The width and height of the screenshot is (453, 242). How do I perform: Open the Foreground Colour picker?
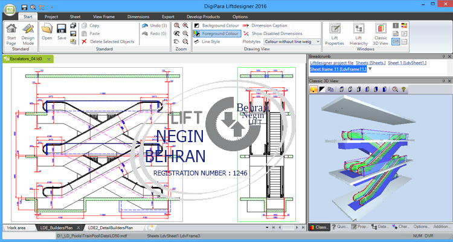(x=217, y=34)
